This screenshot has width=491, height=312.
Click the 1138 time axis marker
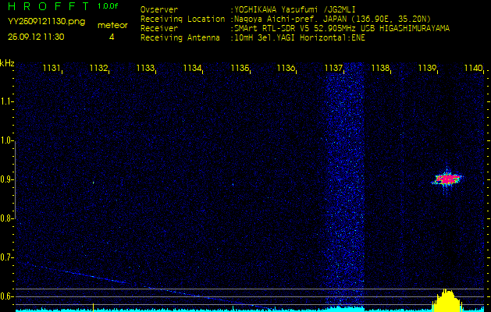[380, 68]
